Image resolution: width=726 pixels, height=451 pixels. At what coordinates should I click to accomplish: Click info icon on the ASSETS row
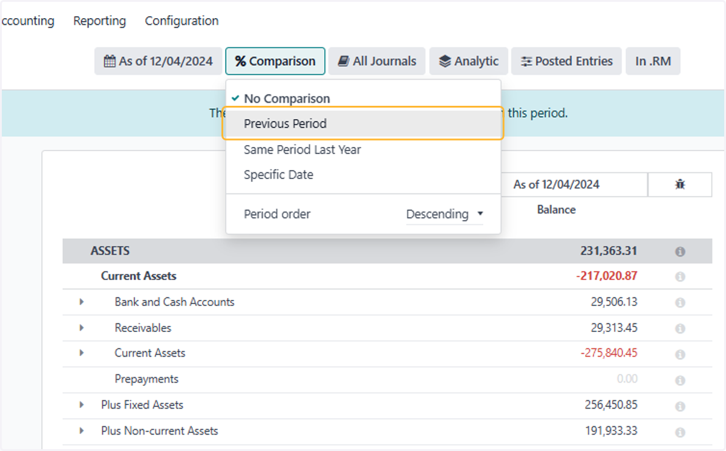(680, 251)
